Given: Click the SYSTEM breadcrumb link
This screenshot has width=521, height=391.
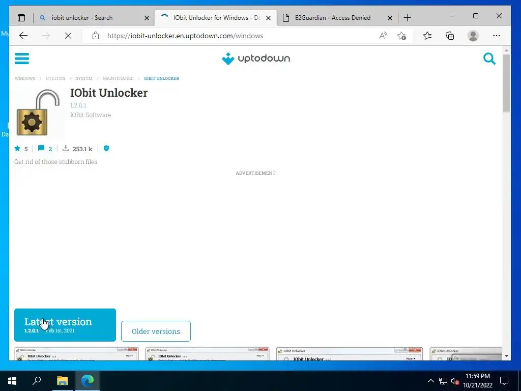Looking at the screenshot, I should coord(84,78).
